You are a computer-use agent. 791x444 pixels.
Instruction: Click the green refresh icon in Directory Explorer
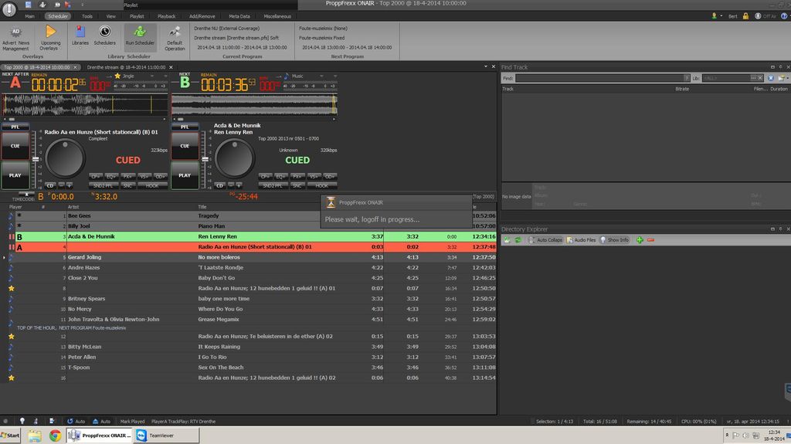click(x=518, y=240)
